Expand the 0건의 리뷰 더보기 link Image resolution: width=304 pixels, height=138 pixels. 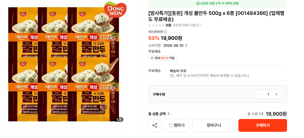(x=187, y=25)
